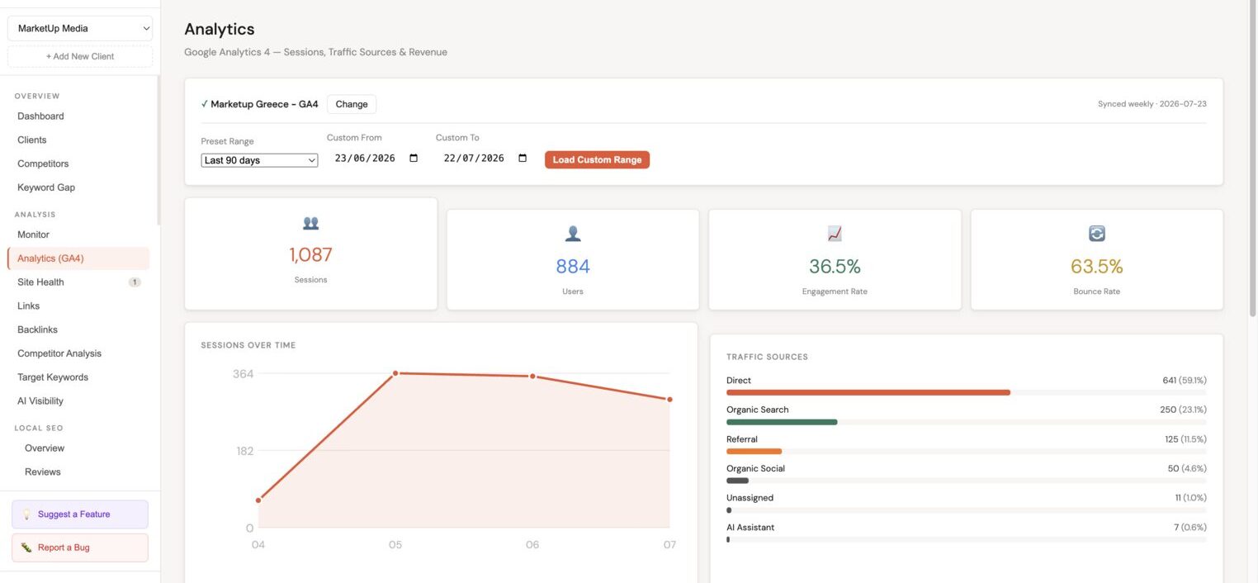Image resolution: width=1258 pixels, height=583 pixels.
Task: Click the 63.5% bounce rate value
Action: (1096, 267)
